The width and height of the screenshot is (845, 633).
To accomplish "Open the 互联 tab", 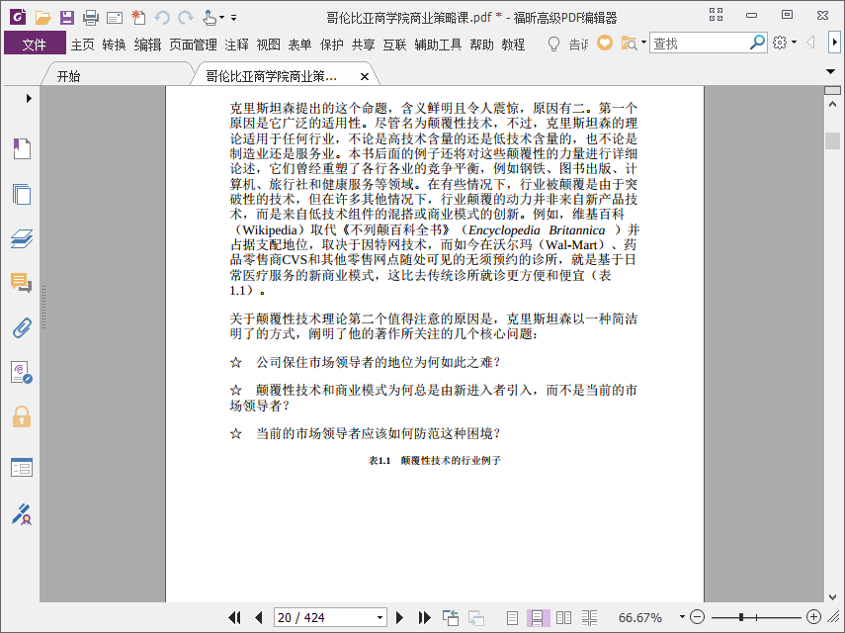I will (394, 45).
